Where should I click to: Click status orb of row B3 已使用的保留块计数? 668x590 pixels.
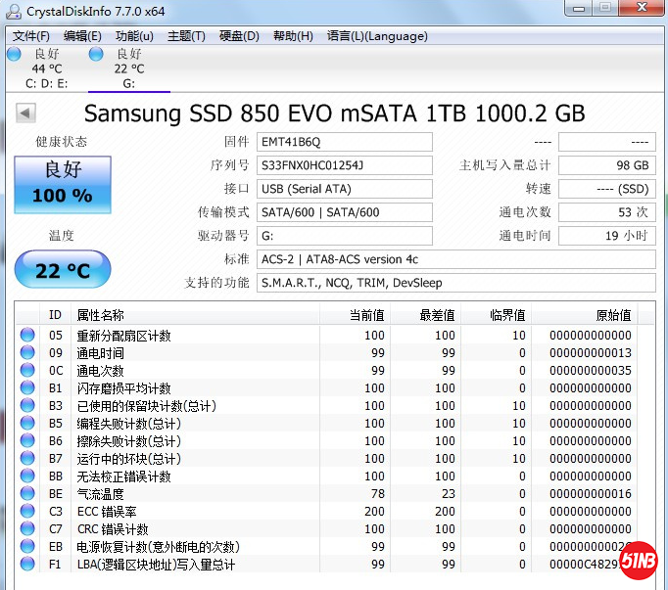[x=27, y=405]
